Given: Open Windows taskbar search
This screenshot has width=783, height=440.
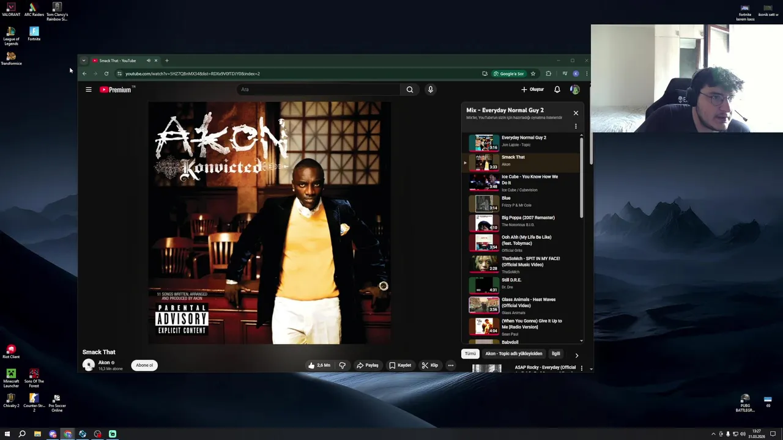Looking at the screenshot, I should tap(22, 434).
